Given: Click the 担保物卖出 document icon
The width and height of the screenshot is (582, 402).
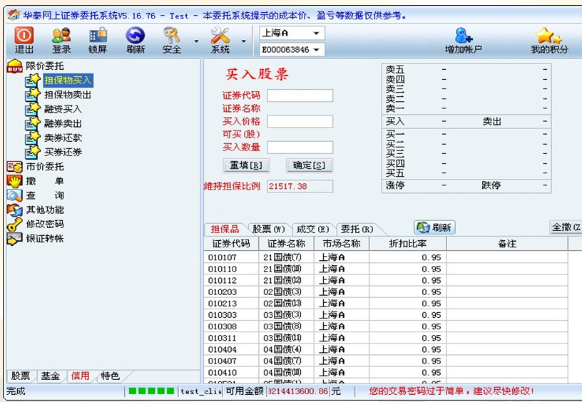Looking at the screenshot, I should pos(32,95).
